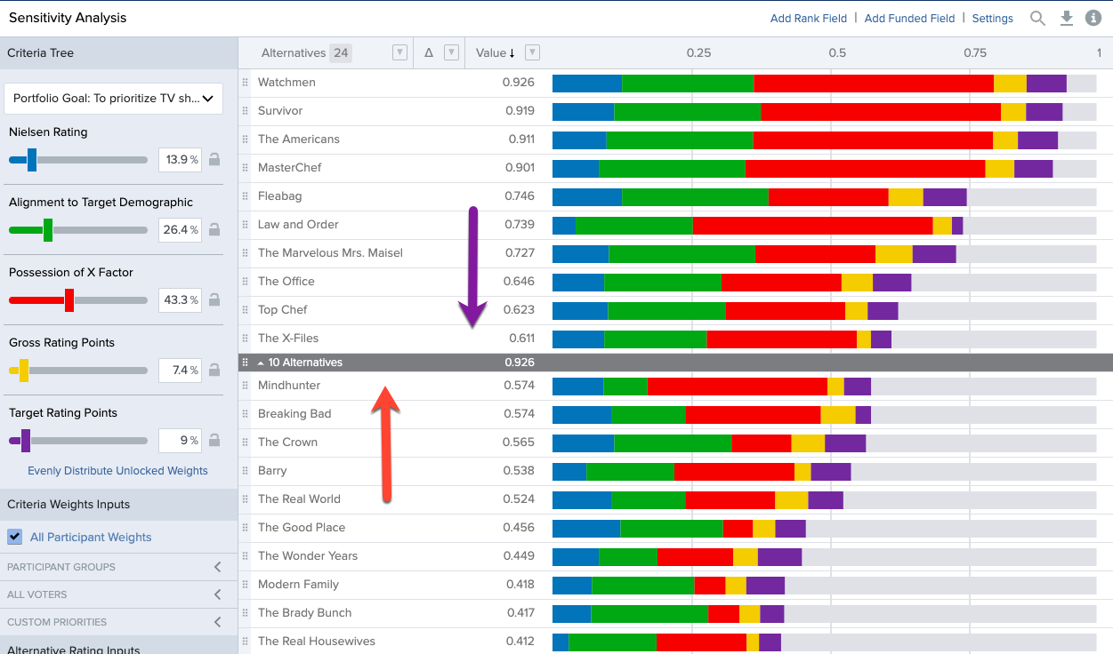Click the drag handle beside The Americans
1113x654 pixels.
[245, 140]
